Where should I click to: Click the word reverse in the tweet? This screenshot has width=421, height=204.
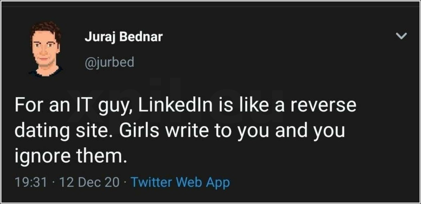[x=323, y=106]
